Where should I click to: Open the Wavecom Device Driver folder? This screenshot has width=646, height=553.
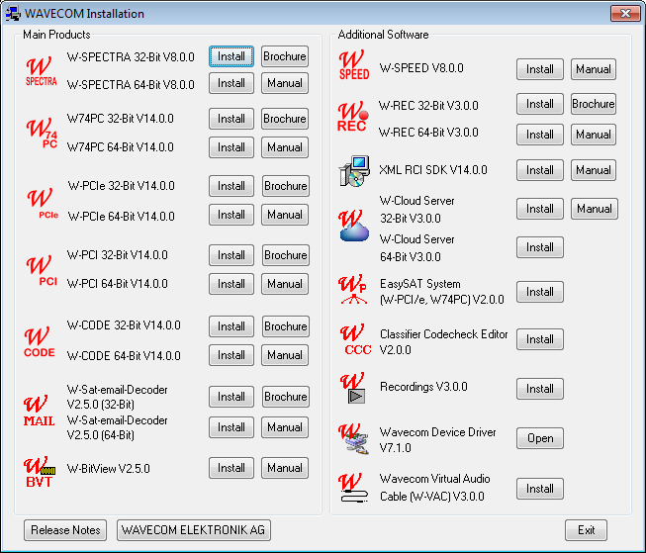pyautogui.click(x=540, y=438)
